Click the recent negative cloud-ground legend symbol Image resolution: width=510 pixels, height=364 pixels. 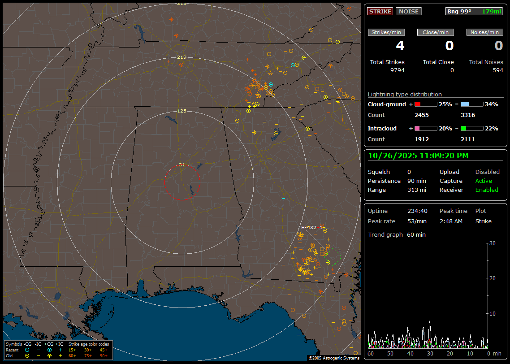coord(27,350)
